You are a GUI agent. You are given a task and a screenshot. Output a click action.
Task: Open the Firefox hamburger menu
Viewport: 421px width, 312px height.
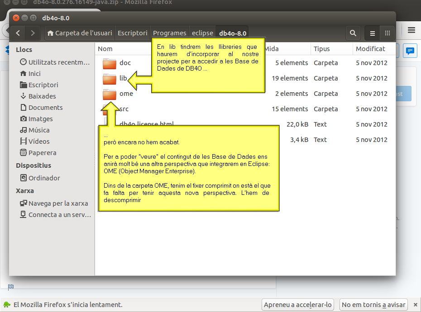coord(411,30)
